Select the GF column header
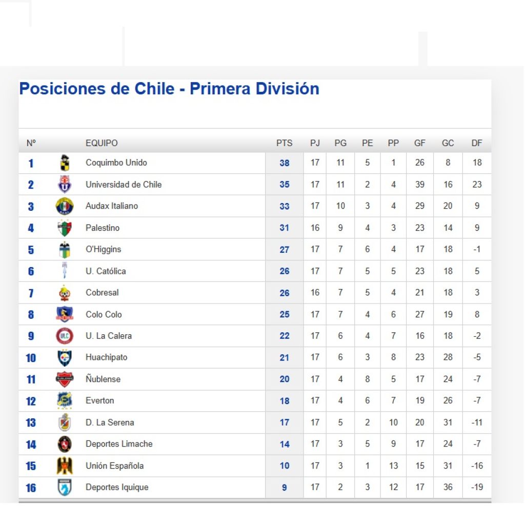This screenshot has height=525, width=525. pyautogui.click(x=420, y=144)
